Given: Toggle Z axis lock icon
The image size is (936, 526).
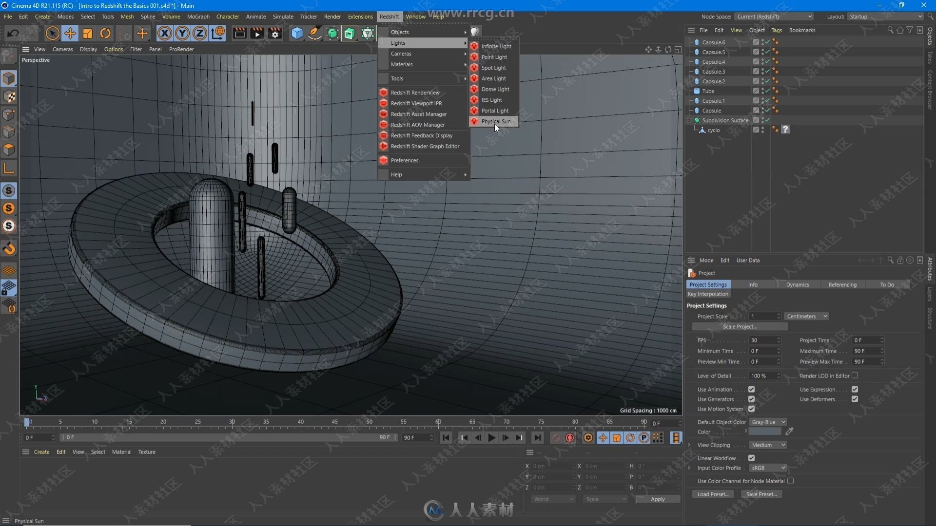Looking at the screenshot, I should (200, 33).
